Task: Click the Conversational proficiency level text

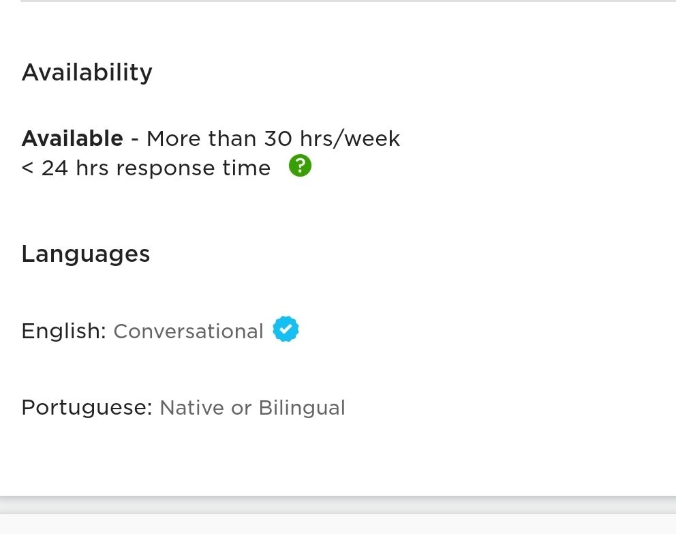Action: point(188,331)
